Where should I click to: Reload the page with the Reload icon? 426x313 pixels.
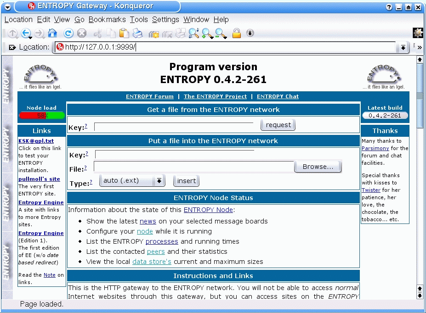click(68, 34)
